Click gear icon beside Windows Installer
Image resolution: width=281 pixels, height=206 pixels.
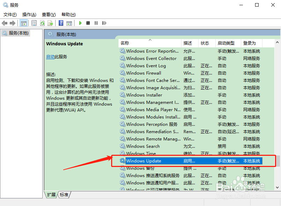coord(123,95)
